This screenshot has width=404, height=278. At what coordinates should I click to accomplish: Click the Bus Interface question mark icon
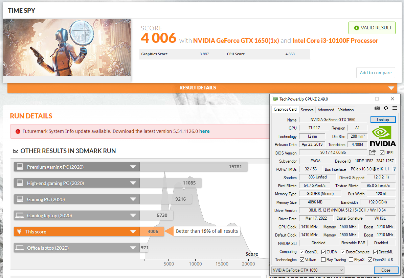[394, 169]
